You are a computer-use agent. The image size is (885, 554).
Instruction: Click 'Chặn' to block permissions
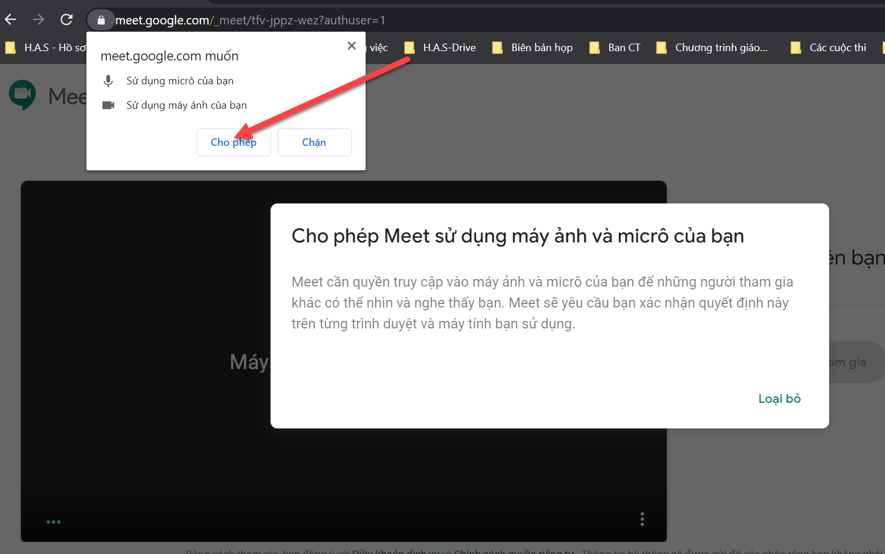314,142
